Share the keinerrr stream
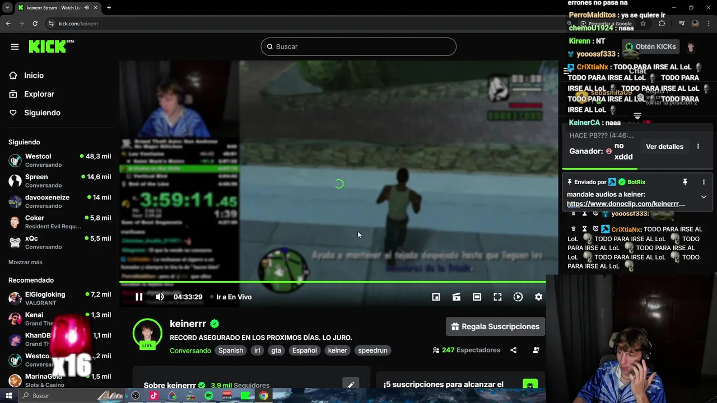The height and width of the screenshot is (403, 717). click(513, 350)
